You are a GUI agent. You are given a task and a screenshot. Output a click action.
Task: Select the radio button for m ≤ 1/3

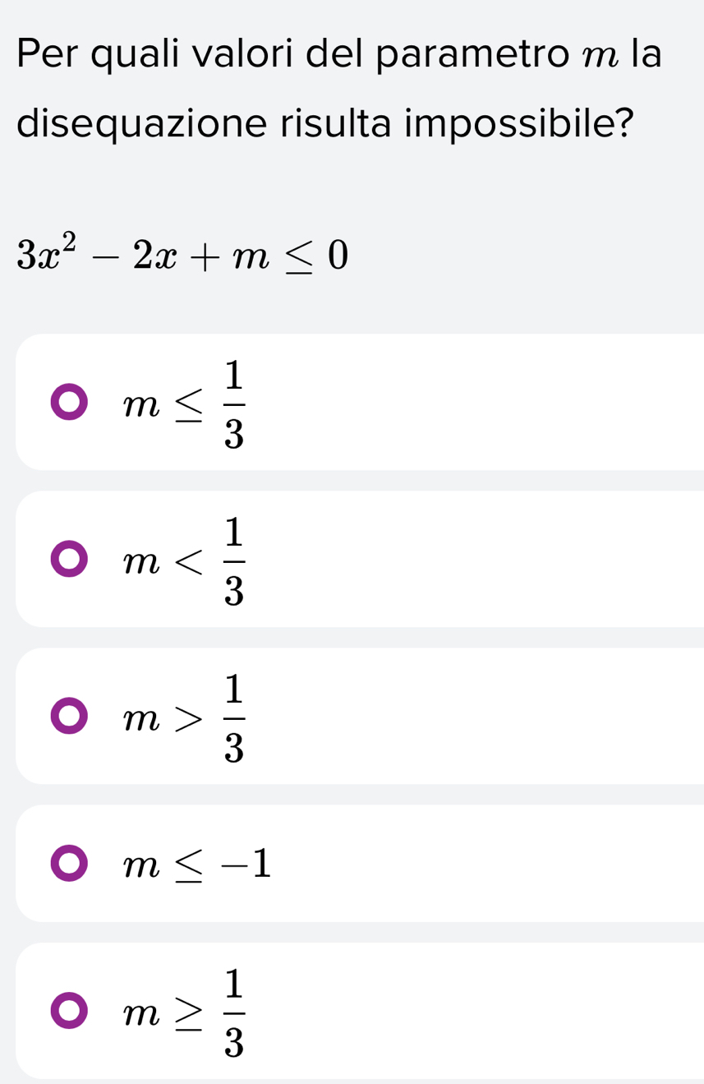(69, 403)
